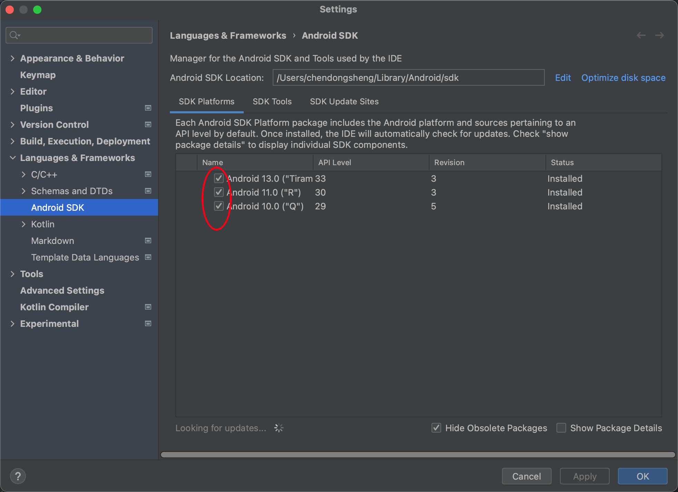Toggle Hide Obsolete Packages checkbox
678x492 pixels.
[436, 428]
